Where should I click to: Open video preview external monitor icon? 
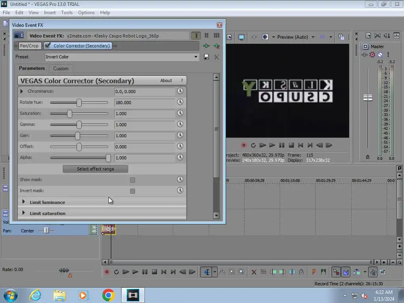[x=241, y=37]
